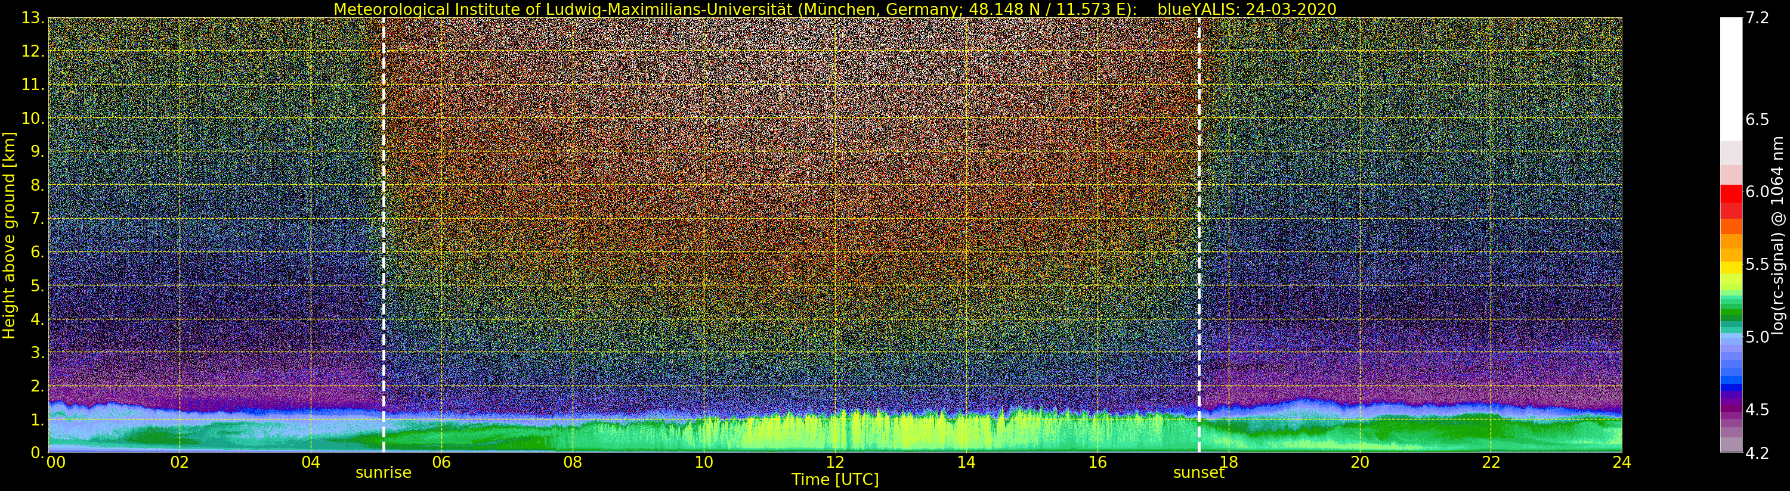Click the "10." height axis tick label
Screen dimensions: 1790x491
(33, 118)
